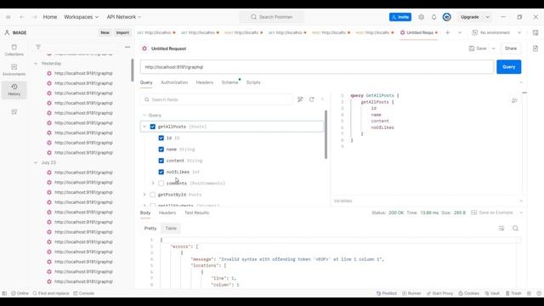Switch response view to Table
Image resolution: width=544 pixels, height=306 pixels.
coord(171,229)
